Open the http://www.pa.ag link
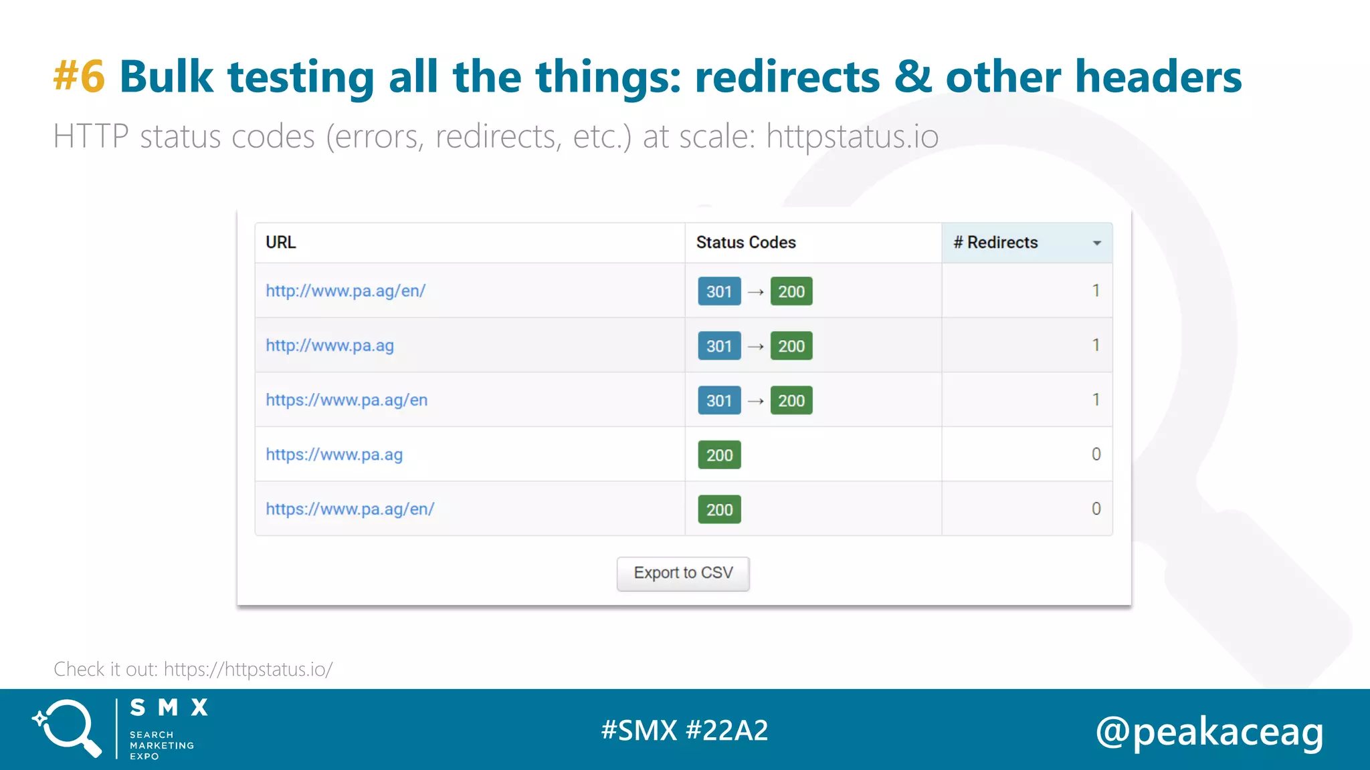Image resolution: width=1370 pixels, height=770 pixels. pyautogui.click(x=330, y=346)
